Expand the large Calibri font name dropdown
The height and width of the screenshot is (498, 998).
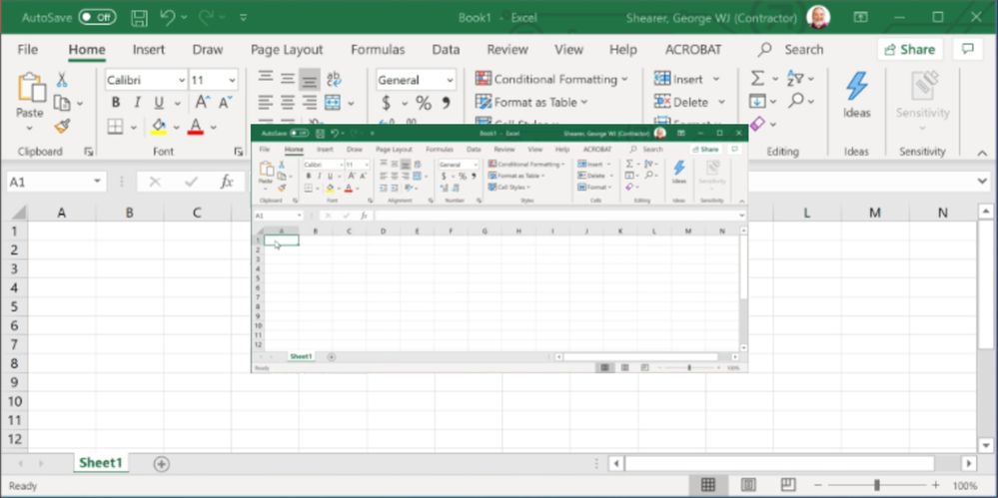click(x=181, y=80)
